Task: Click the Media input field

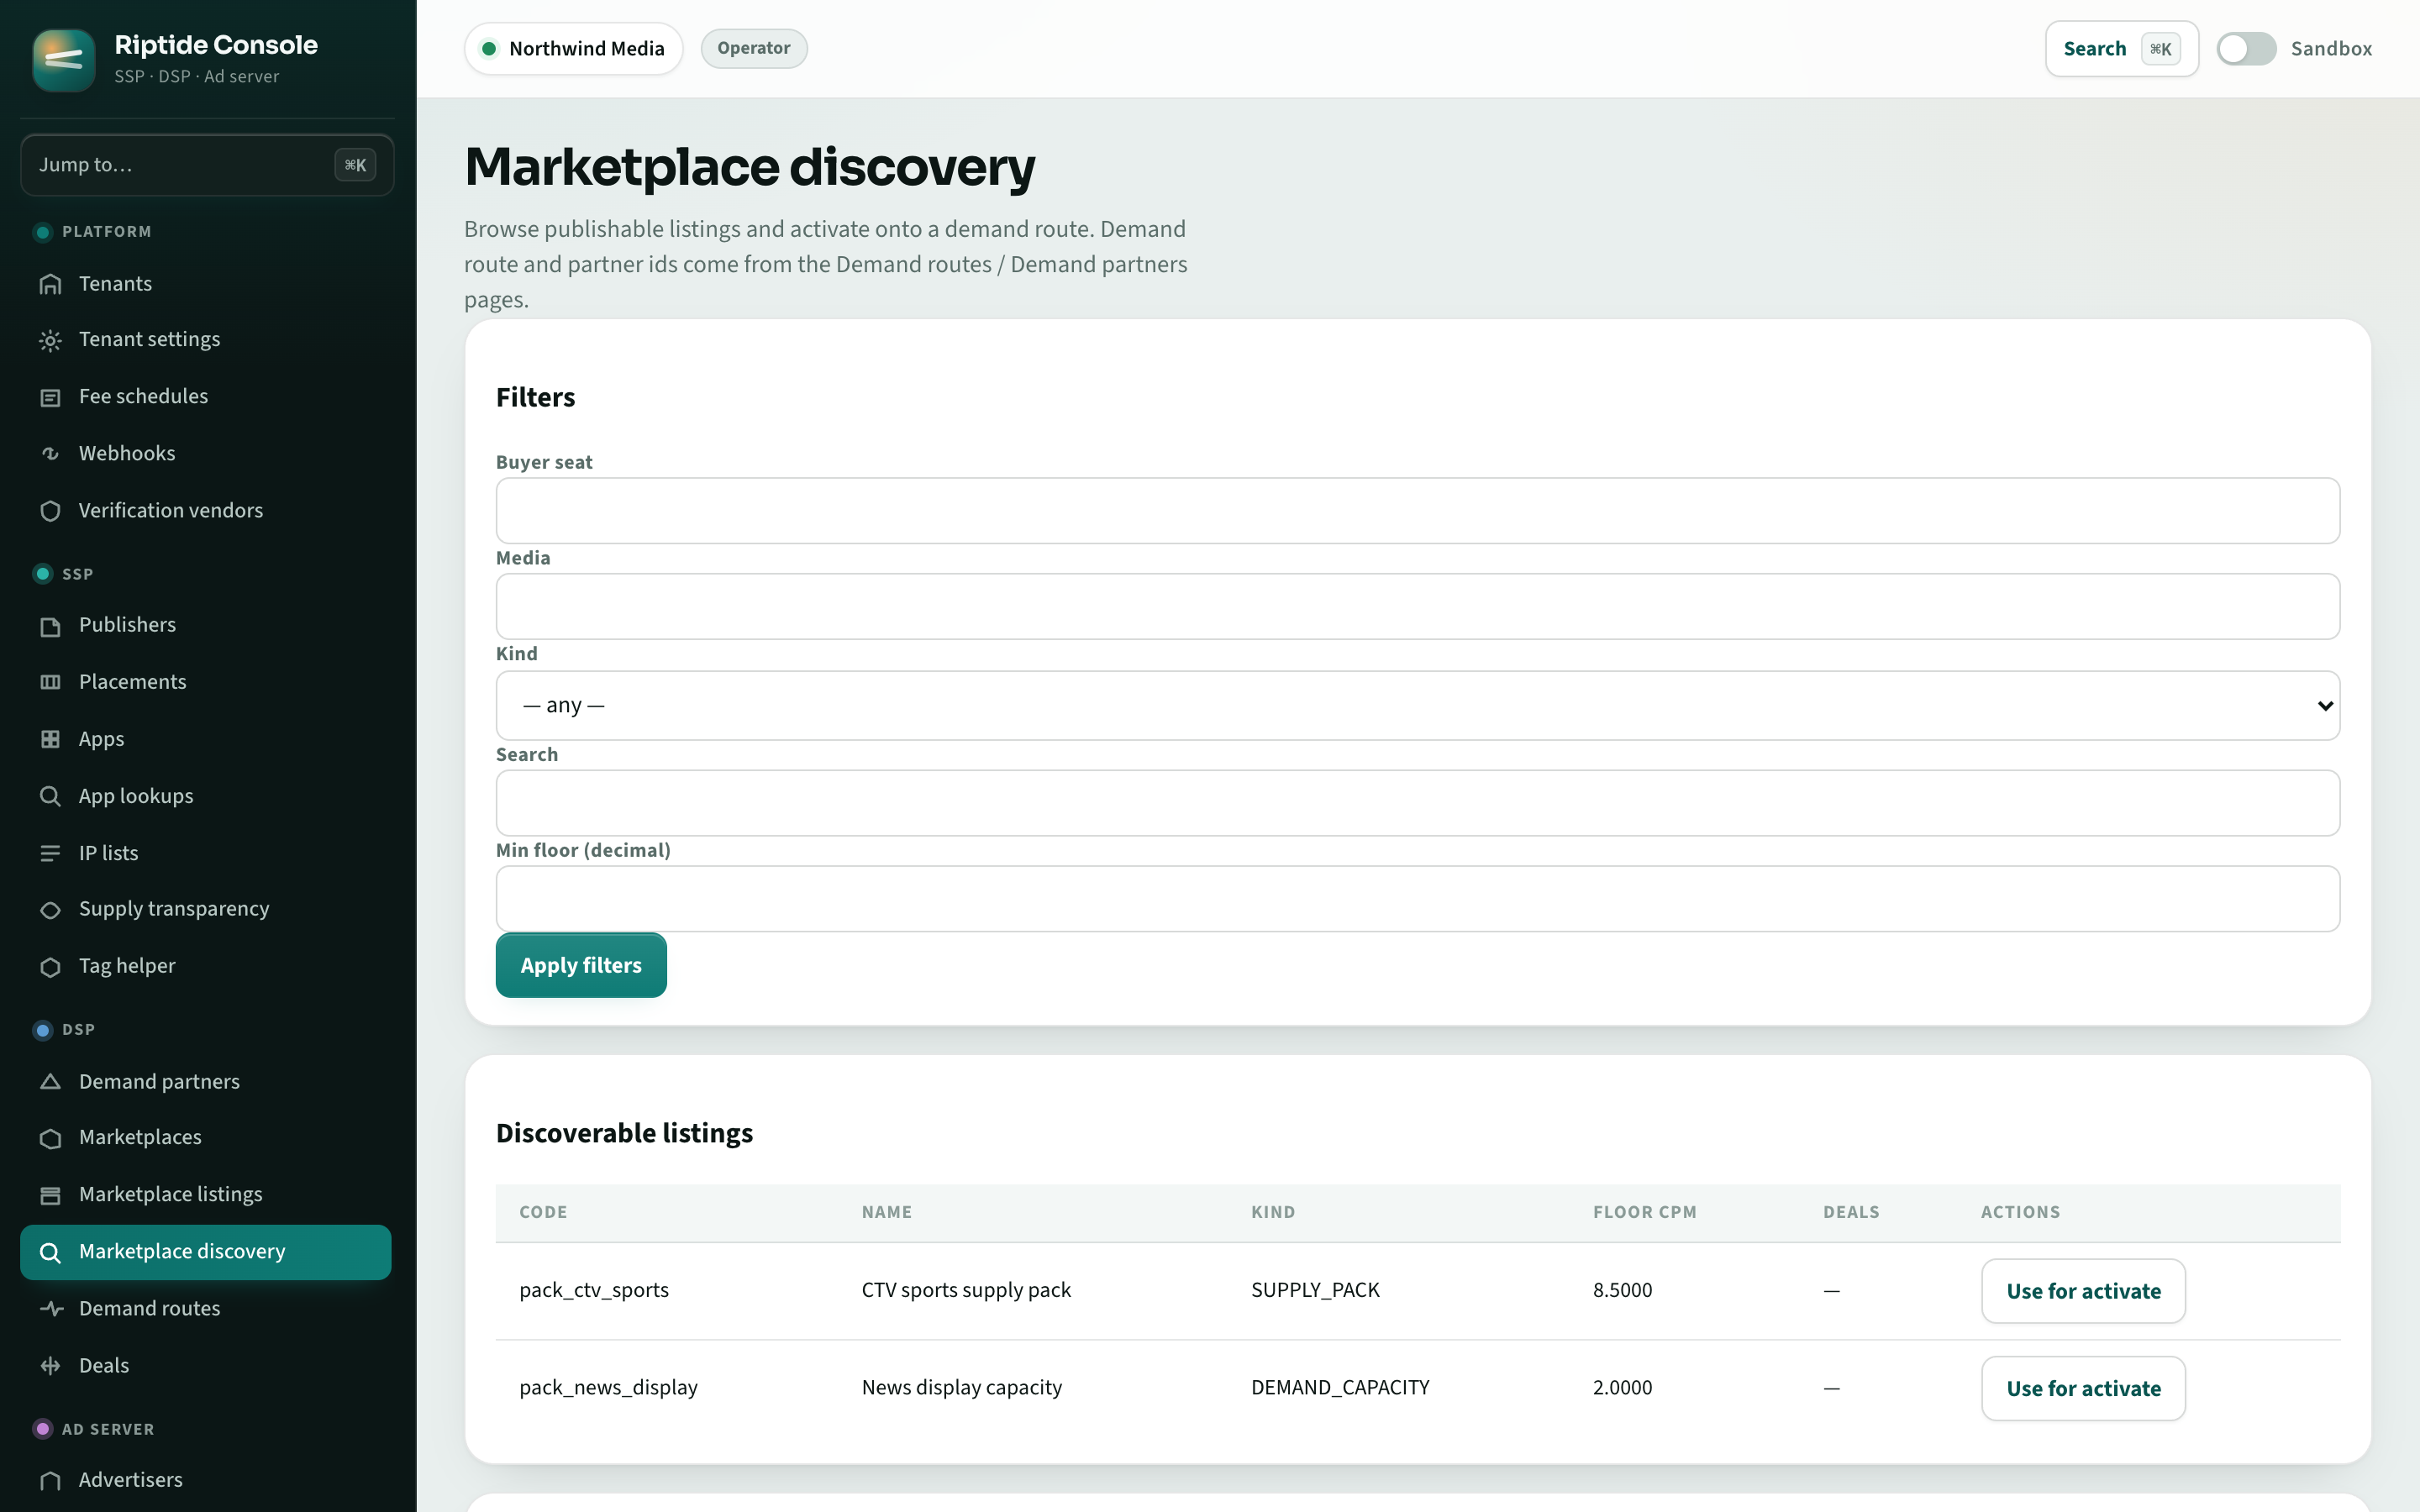Action: point(1417,606)
